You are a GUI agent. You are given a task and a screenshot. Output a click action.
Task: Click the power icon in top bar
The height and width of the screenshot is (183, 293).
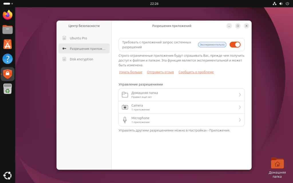tap(287, 3)
